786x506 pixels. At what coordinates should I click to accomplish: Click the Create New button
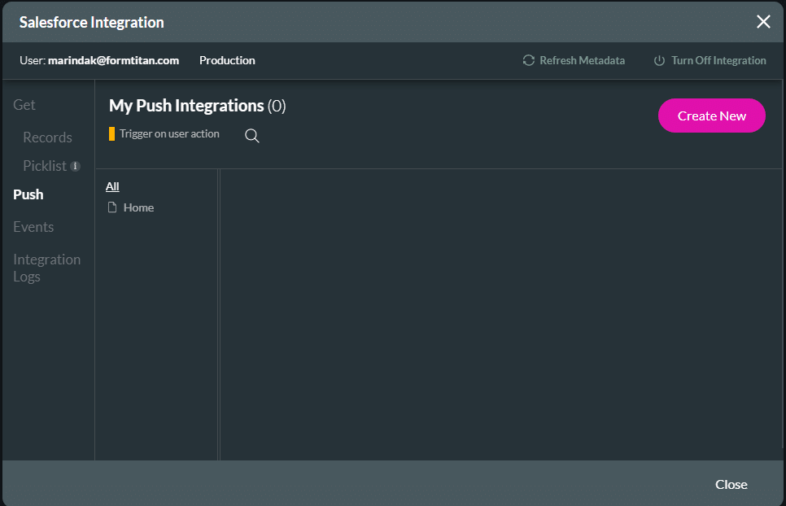pos(711,115)
